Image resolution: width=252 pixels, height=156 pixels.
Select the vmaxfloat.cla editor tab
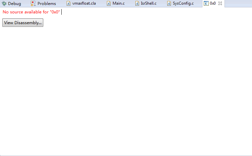click(x=81, y=3)
